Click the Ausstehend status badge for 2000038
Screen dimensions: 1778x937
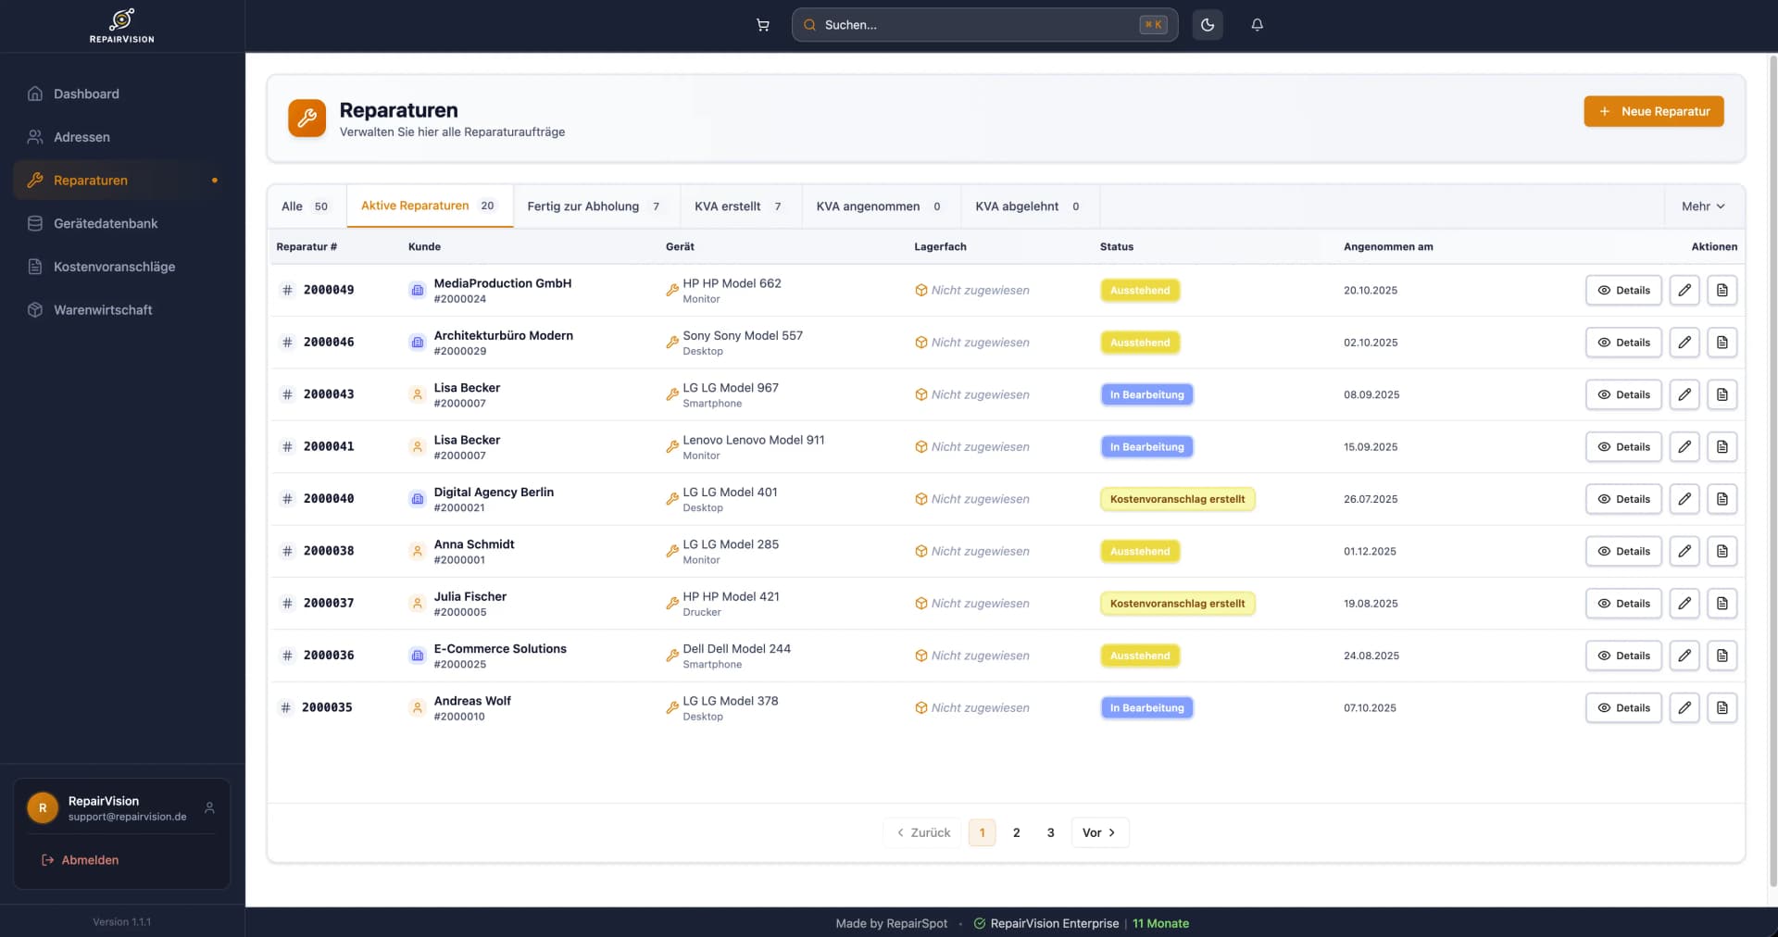(1140, 551)
